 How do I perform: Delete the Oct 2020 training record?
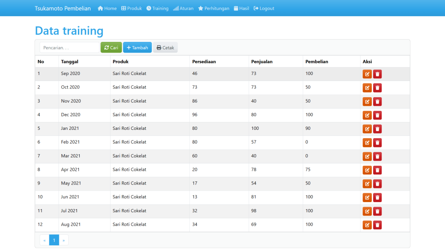377,88
